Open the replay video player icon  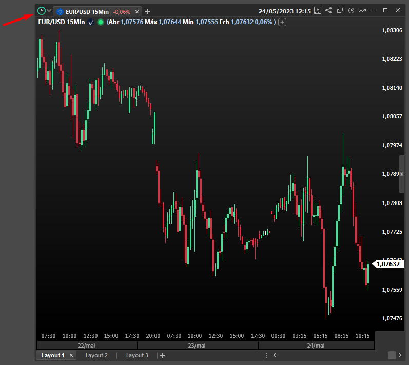point(318,10)
